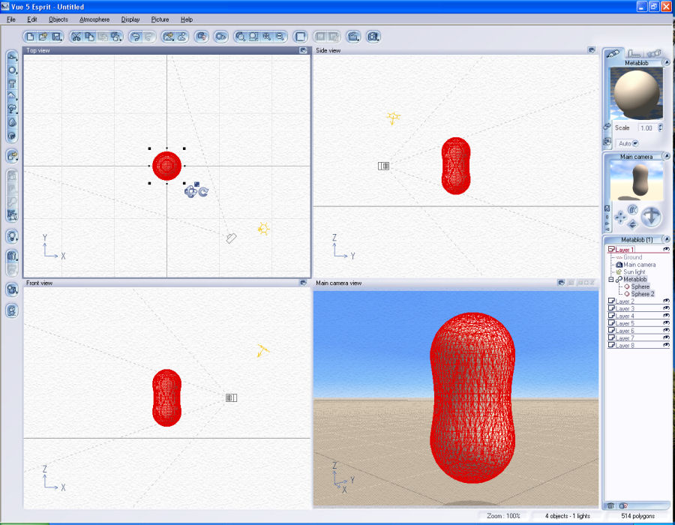The width and height of the screenshot is (675, 525).
Task: Open the Help menu
Action: (x=187, y=19)
